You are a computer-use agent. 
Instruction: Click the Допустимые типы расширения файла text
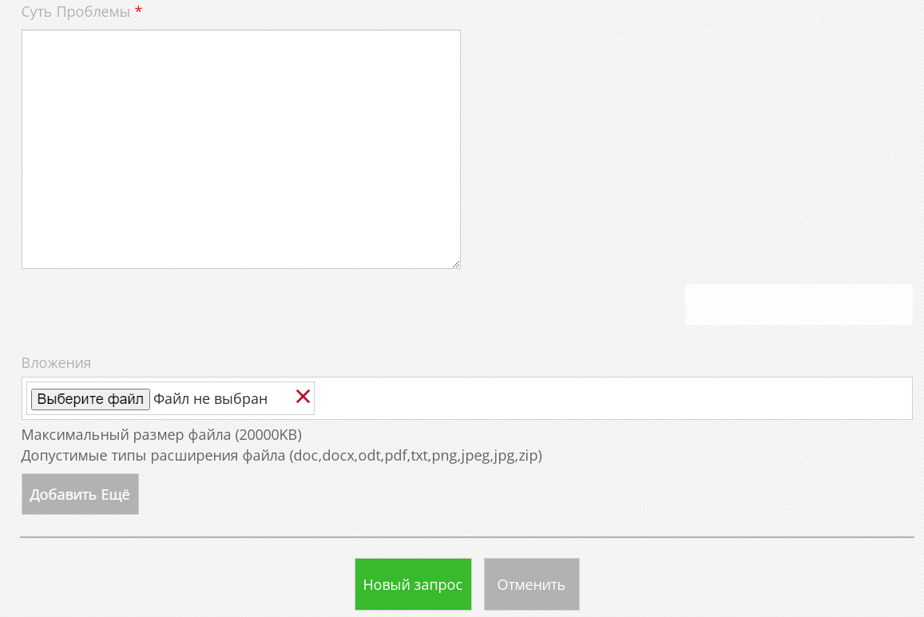(154, 456)
